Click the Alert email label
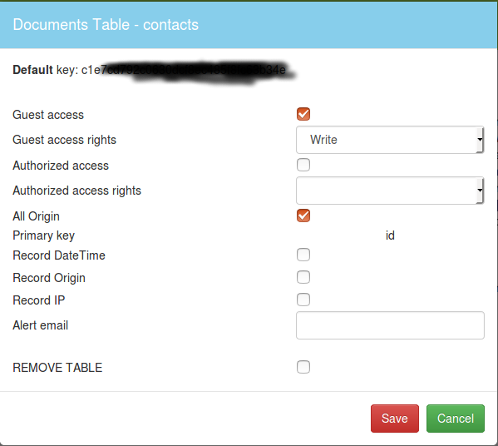498x446 pixels. [41, 325]
